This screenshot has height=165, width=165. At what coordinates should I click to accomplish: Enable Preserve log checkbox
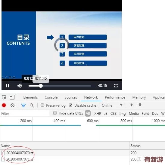coord(42,105)
